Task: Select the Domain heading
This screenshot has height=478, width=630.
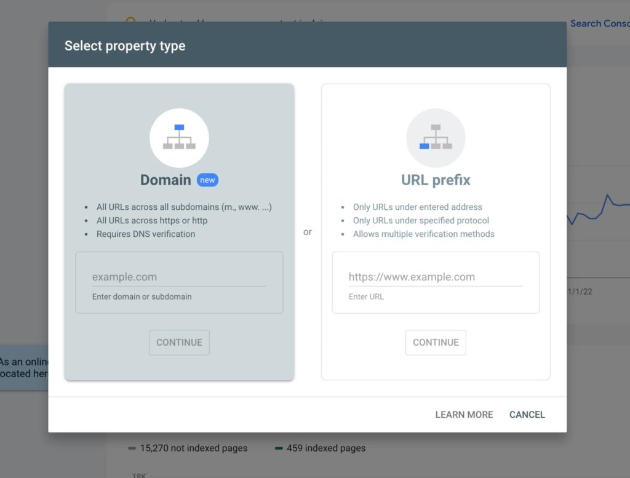Action: tap(165, 180)
